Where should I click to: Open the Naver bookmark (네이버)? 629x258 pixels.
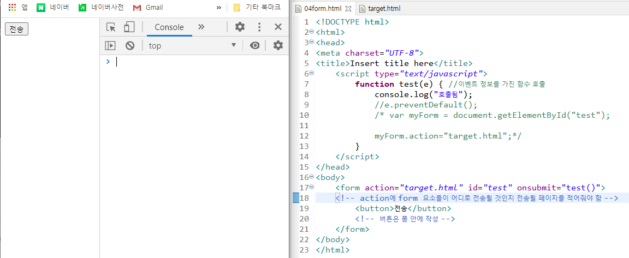tap(52, 7)
